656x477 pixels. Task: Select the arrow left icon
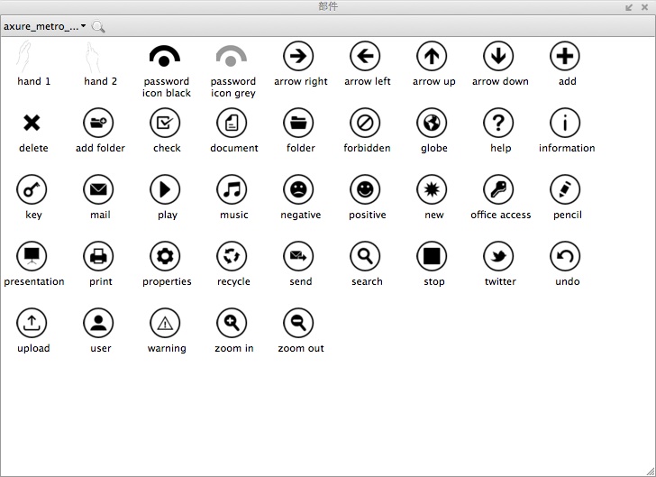click(365, 56)
